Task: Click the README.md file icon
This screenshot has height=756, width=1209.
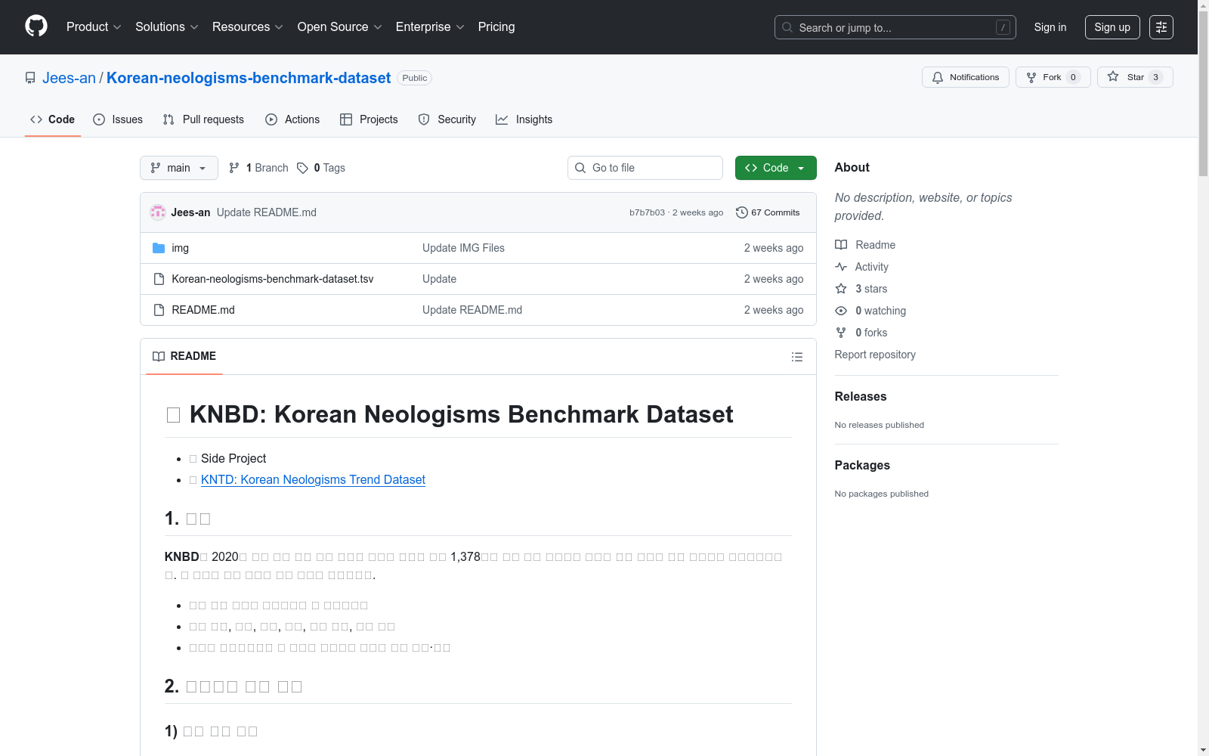Action: point(159,310)
